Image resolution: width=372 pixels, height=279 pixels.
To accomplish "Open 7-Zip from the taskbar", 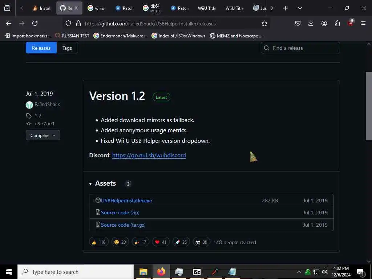I will tap(197, 272).
